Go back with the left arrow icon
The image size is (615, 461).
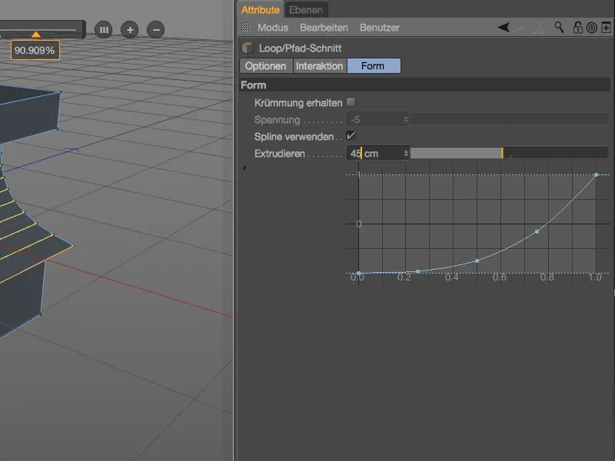pos(504,28)
